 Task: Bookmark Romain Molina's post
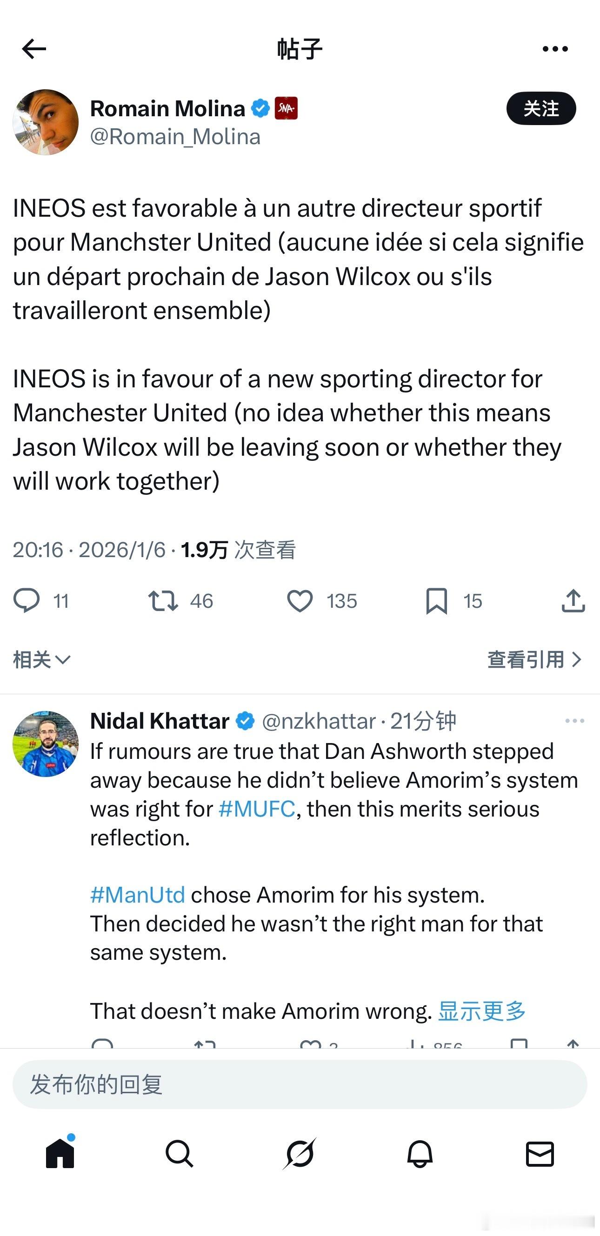[x=436, y=601]
